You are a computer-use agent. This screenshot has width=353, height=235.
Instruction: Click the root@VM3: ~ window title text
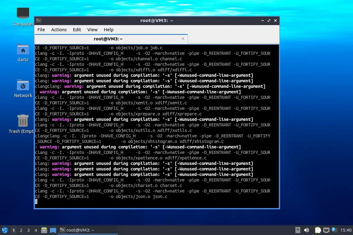(x=157, y=21)
